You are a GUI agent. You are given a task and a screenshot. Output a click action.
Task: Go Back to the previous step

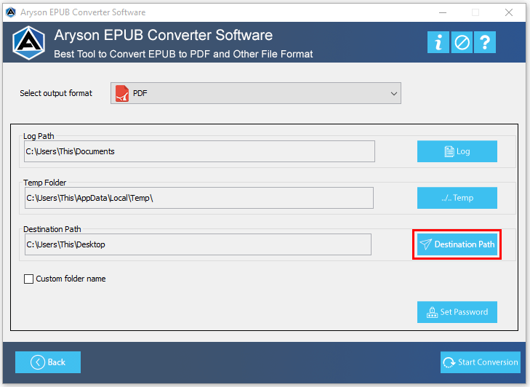click(x=48, y=362)
